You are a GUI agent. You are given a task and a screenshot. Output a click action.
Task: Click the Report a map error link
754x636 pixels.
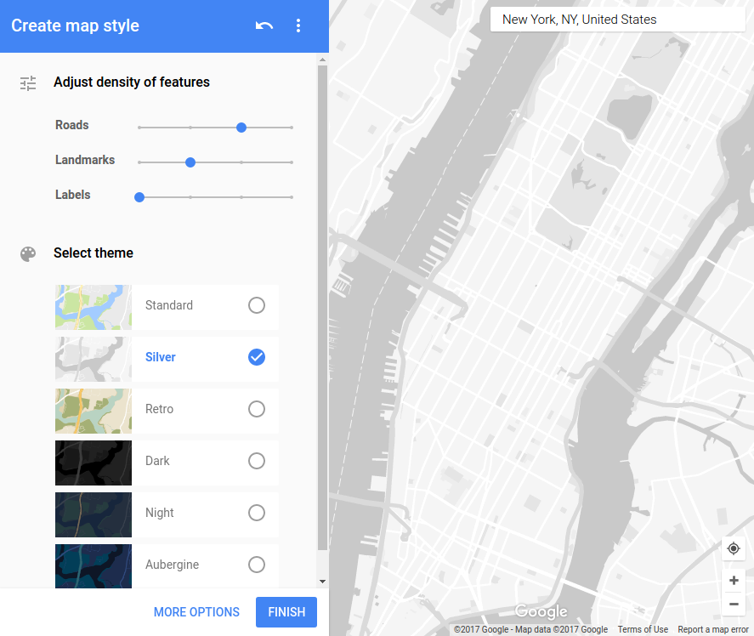tap(713, 630)
